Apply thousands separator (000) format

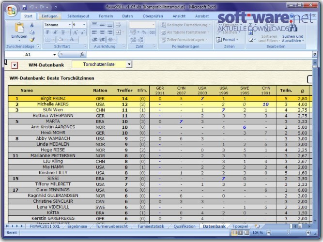[152, 32]
